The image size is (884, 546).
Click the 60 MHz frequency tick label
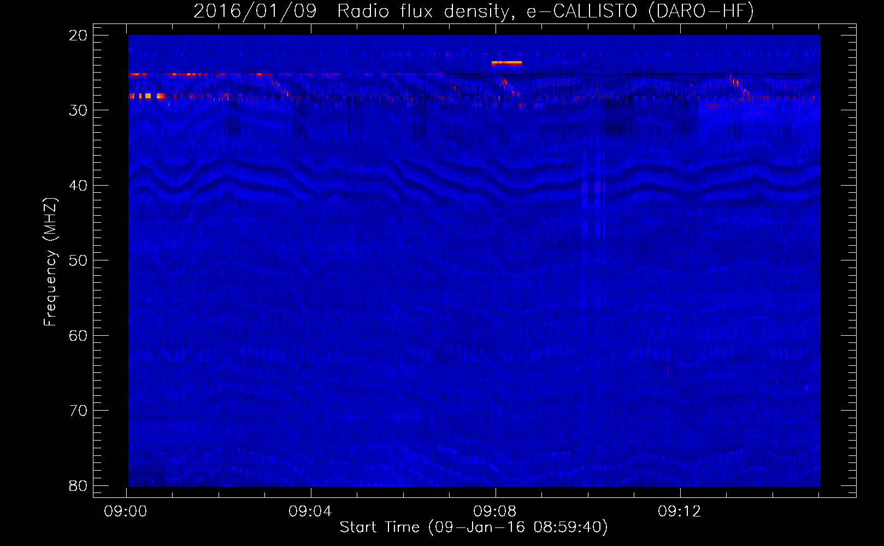[x=78, y=336]
